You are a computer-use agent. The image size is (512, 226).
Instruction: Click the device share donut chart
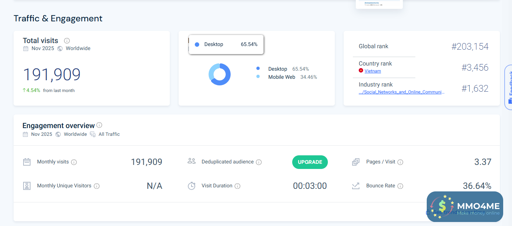(x=219, y=74)
